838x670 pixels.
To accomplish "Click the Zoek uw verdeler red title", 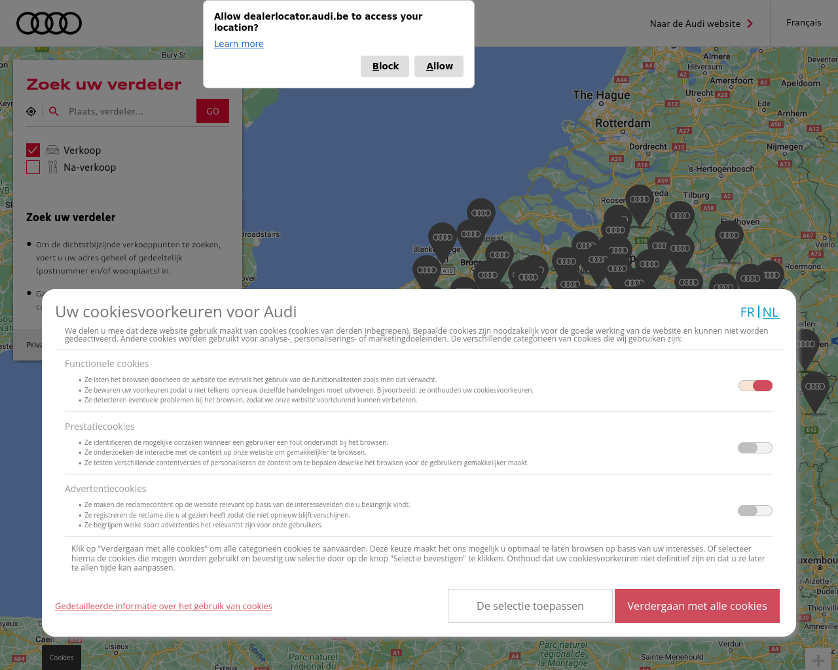I will 104,84.
